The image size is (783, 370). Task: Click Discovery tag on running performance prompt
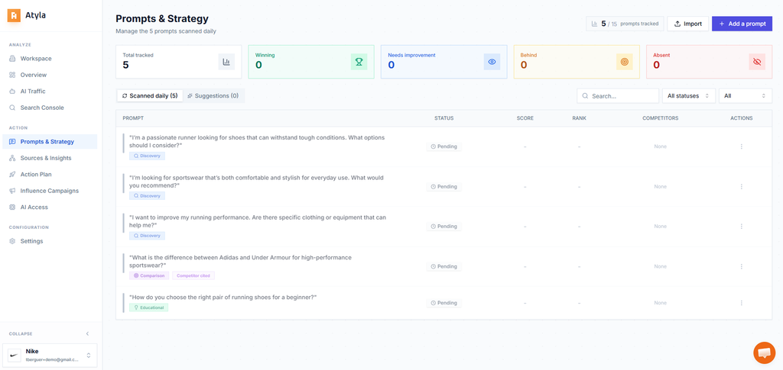tap(147, 236)
